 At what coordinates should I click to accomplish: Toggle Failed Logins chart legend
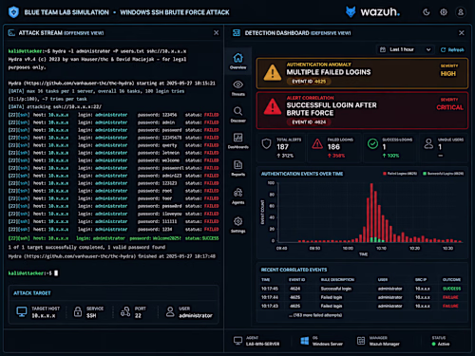[x=400, y=174]
